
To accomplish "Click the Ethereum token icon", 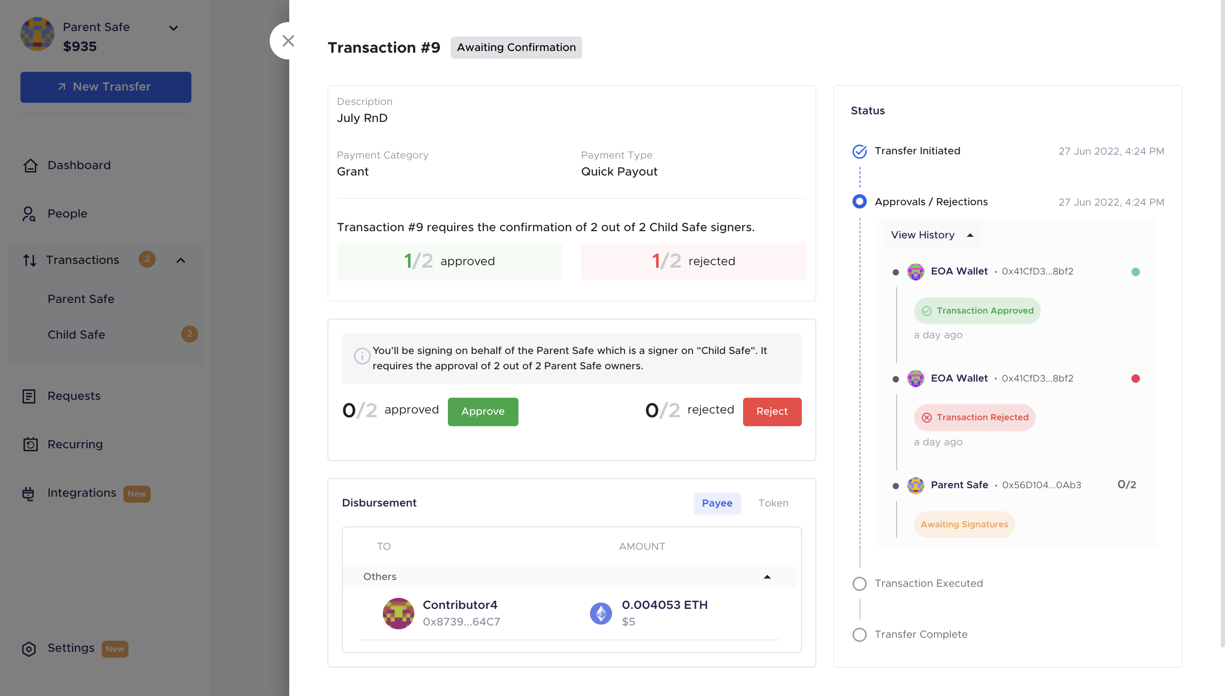I will [601, 613].
